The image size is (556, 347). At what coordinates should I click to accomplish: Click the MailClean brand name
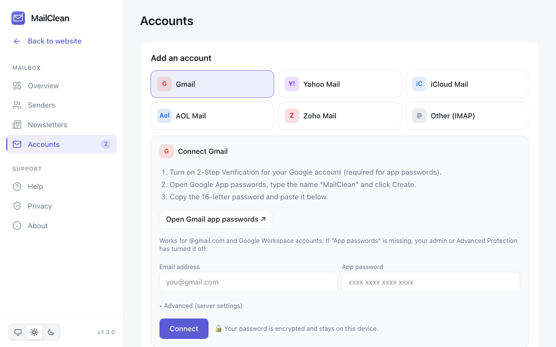[50, 18]
